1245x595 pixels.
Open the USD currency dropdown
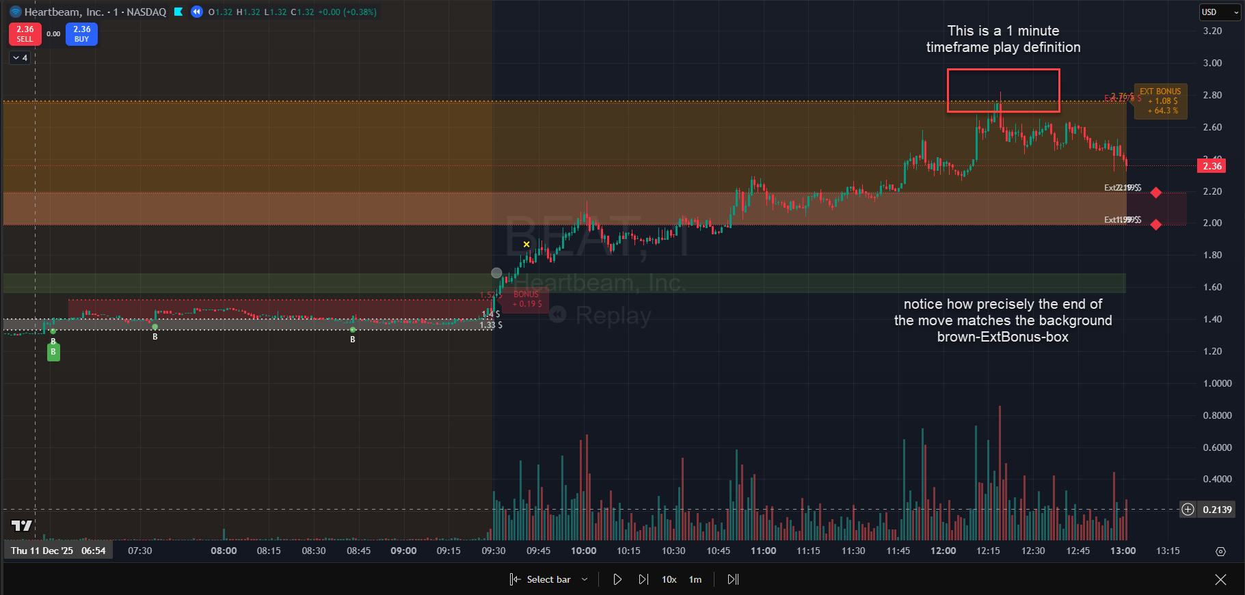click(x=1220, y=12)
